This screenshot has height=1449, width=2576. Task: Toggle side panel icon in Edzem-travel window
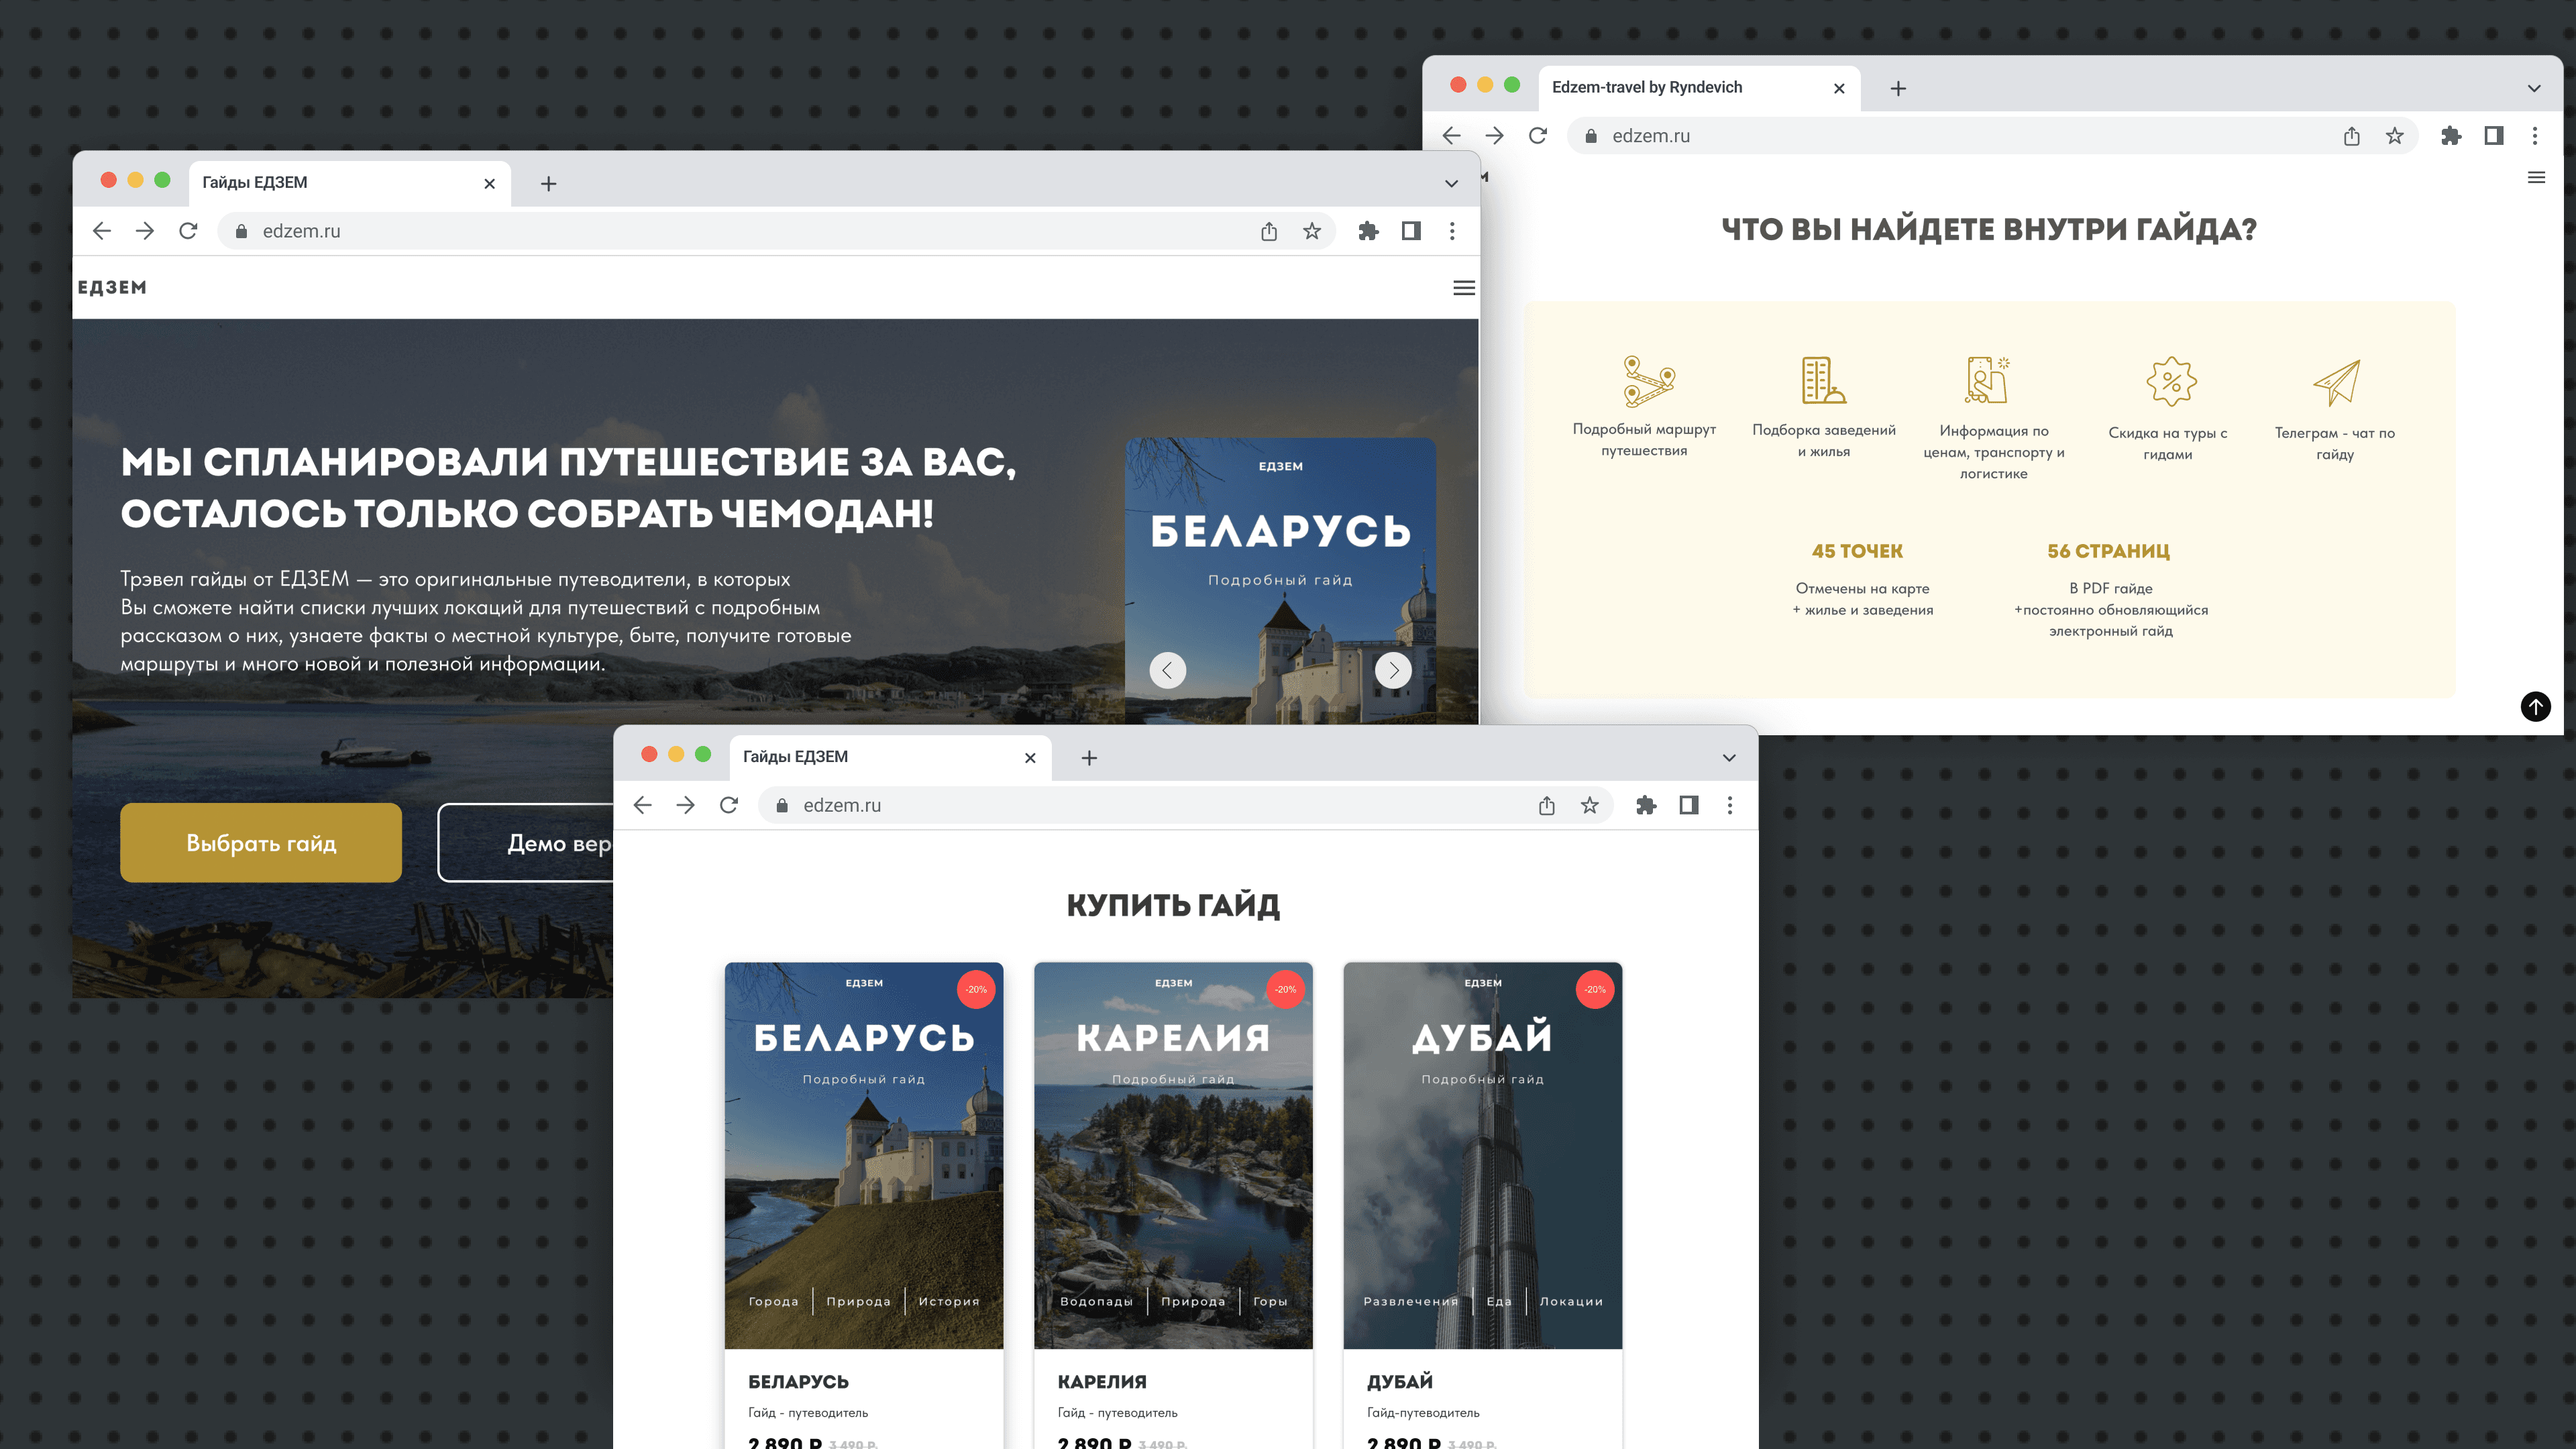point(2493,136)
